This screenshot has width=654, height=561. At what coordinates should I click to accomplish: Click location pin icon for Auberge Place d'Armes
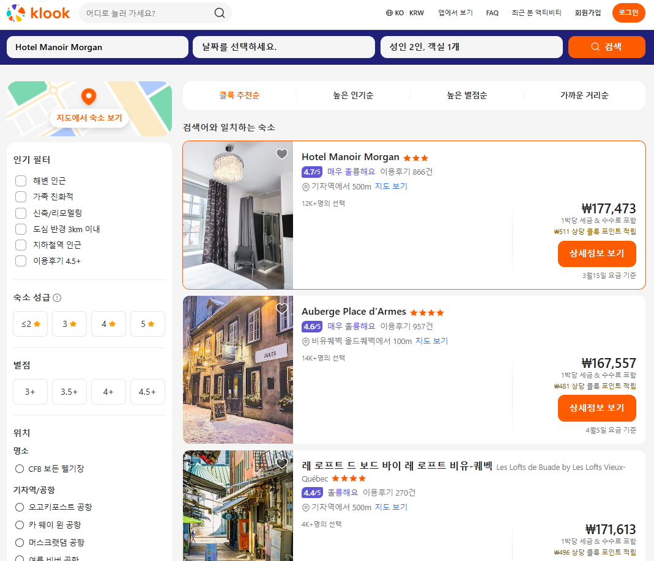pyautogui.click(x=306, y=342)
